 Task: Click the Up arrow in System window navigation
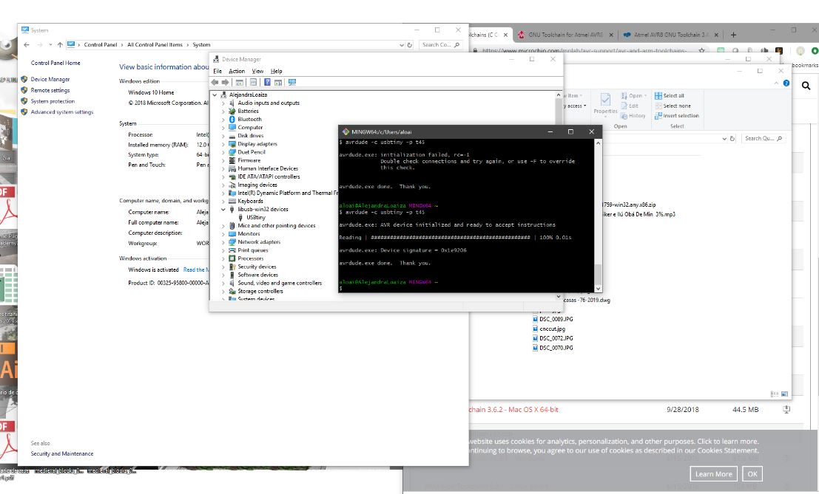(x=60, y=45)
